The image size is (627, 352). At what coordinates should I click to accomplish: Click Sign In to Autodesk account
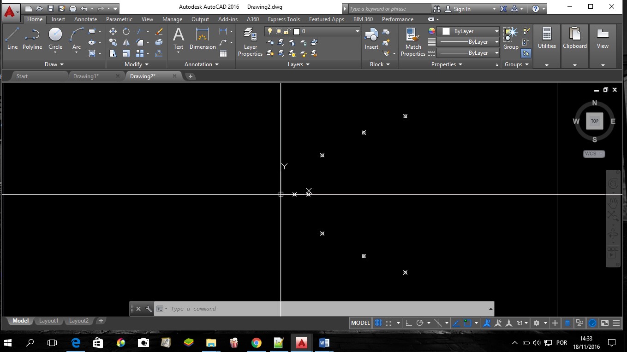click(462, 9)
